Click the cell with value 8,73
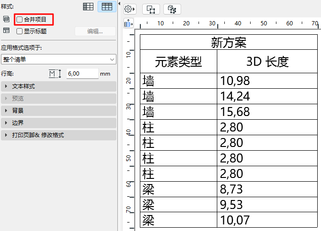The height and width of the screenshot is (231, 321). (267, 189)
